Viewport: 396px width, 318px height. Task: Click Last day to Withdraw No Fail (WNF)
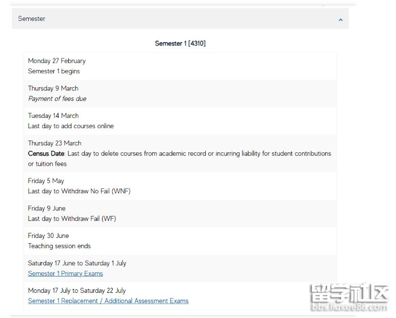79,191
